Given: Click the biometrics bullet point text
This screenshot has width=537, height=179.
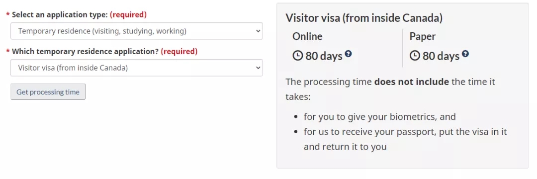Looking at the screenshot, I should pos(379,117).
